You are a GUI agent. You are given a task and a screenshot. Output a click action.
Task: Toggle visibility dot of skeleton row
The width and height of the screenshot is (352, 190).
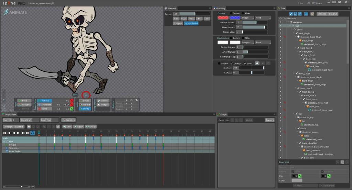pos(280,22)
